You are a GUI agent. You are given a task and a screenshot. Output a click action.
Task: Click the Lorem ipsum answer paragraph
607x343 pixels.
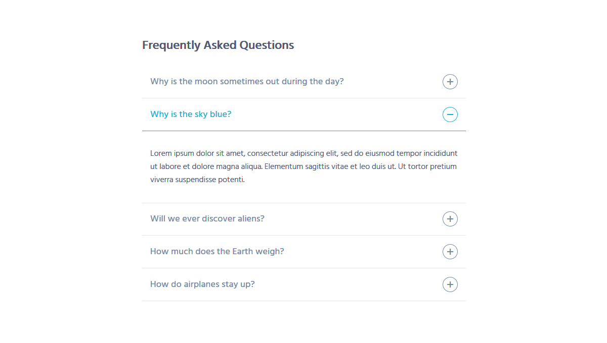click(303, 166)
